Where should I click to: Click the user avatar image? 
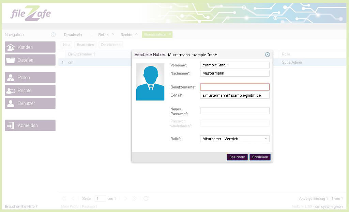click(x=150, y=82)
